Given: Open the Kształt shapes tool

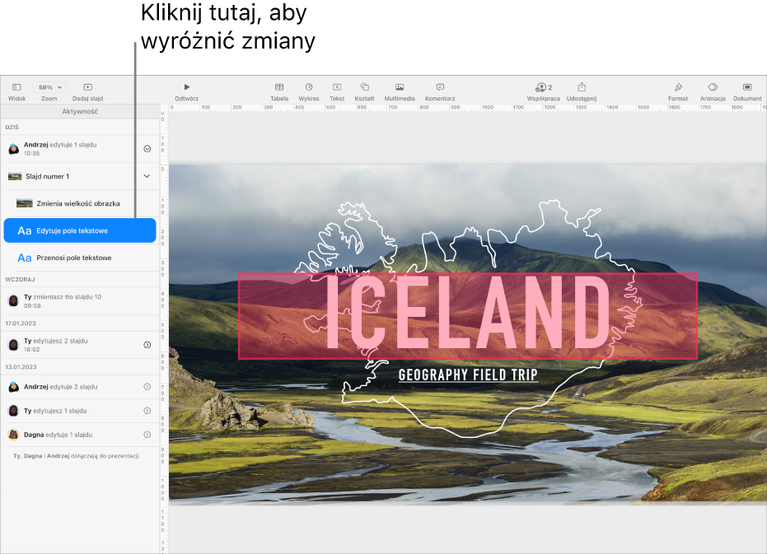Looking at the screenshot, I should click(364, 87).
